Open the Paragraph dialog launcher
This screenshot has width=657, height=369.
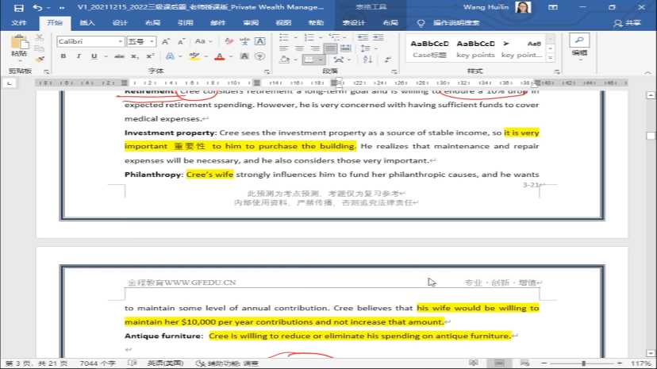[394, 71]
